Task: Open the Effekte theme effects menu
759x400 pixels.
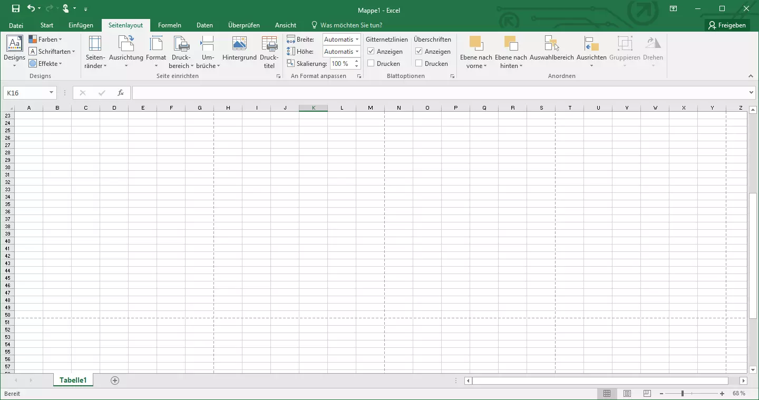Action: click(x=45, y=64)
